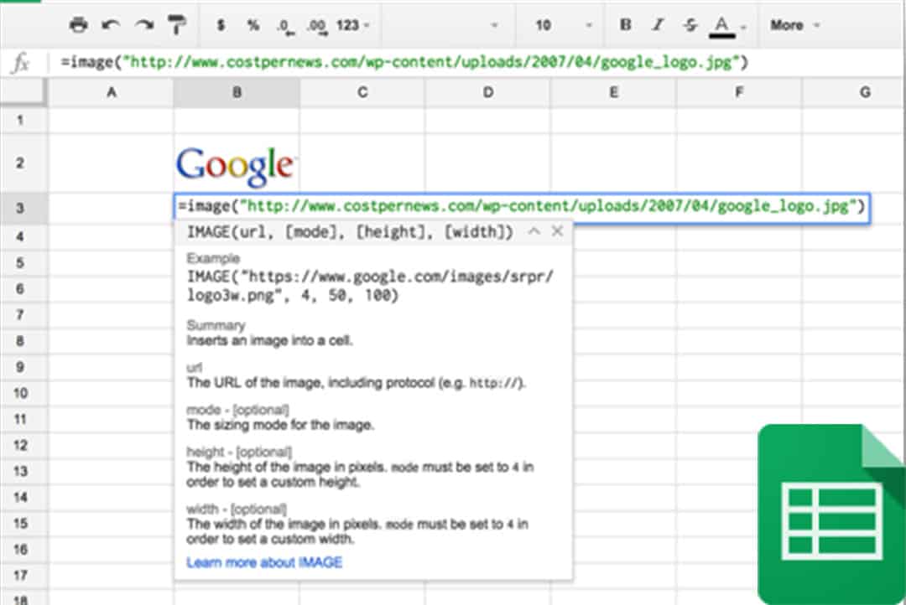Toggle strikethrough formatting
This screenshot has height=605, width=906.
pos(690,25)
